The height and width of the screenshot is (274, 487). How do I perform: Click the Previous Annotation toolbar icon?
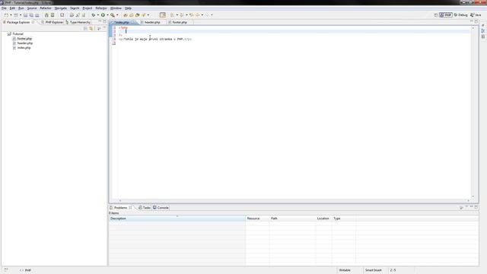[182, 15]
